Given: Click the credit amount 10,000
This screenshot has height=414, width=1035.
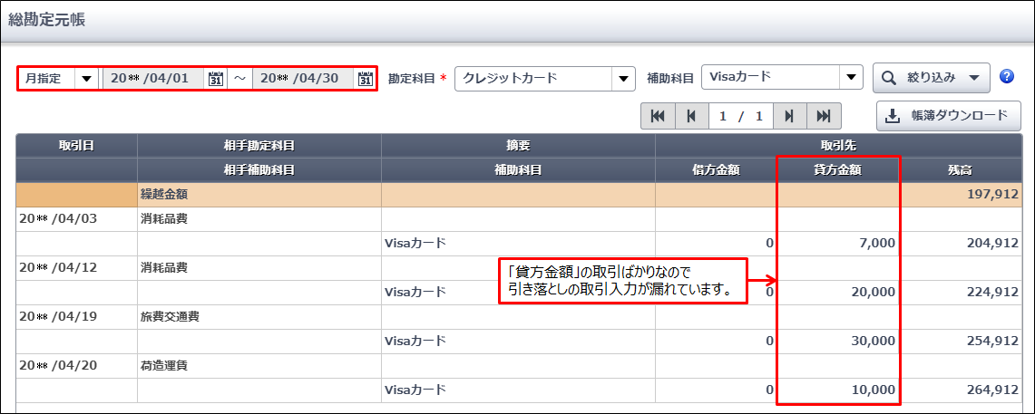Looking at the screenshot, I should pyautogui.click(x=873, y=390).
